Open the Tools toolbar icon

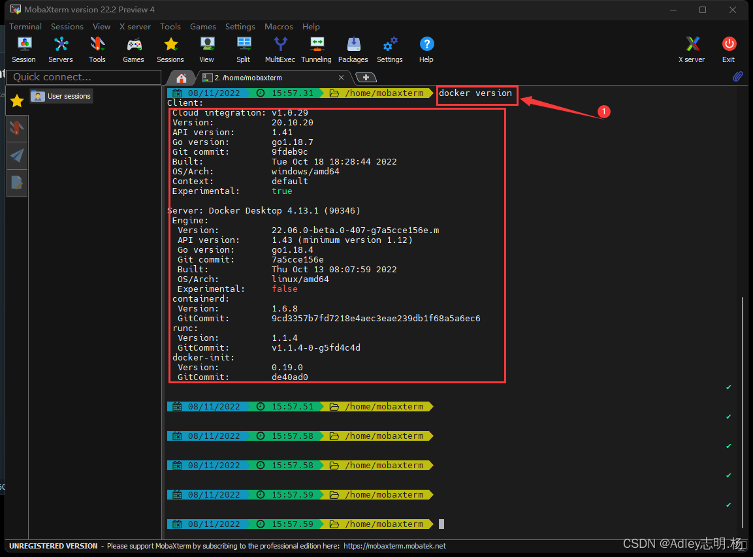pyautogui.click(x=97, y=50)
